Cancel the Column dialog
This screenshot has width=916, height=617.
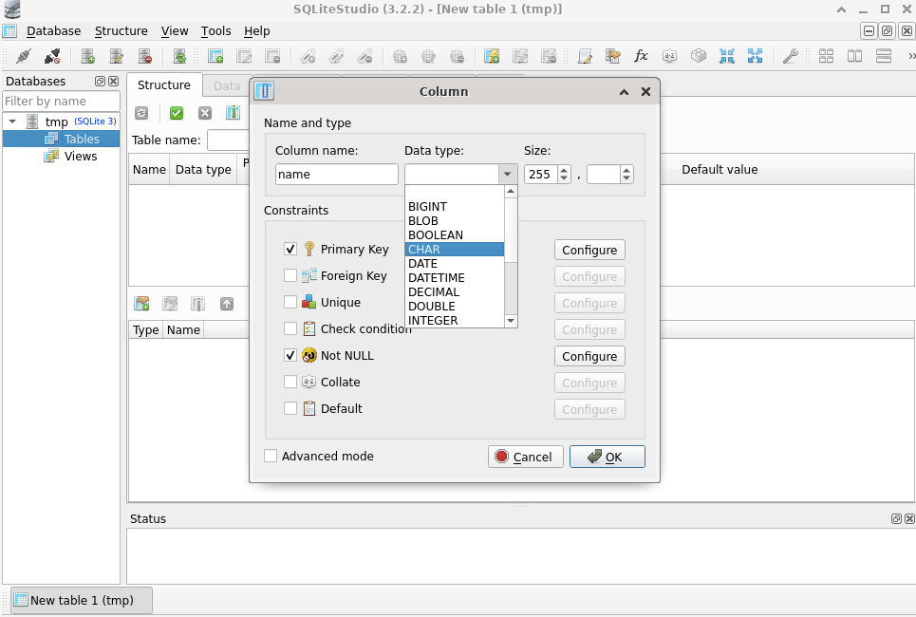pos(525,456)
